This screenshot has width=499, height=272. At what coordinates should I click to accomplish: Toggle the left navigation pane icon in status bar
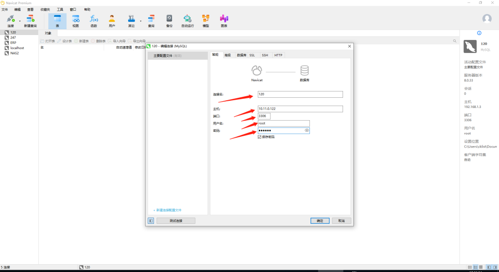coord(489,268)
